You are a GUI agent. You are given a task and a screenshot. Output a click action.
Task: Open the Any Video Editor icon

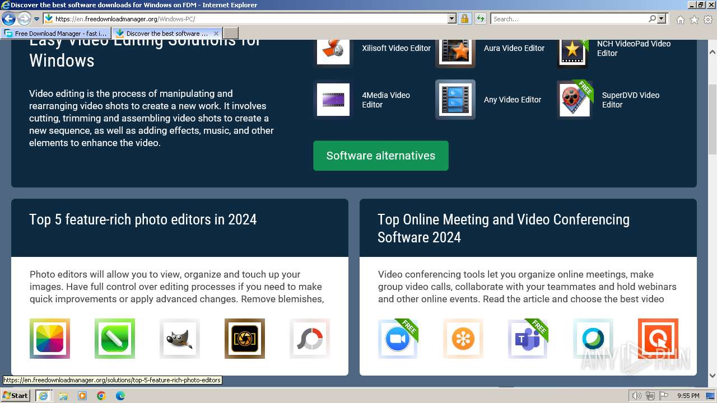(x=455, y=100)
